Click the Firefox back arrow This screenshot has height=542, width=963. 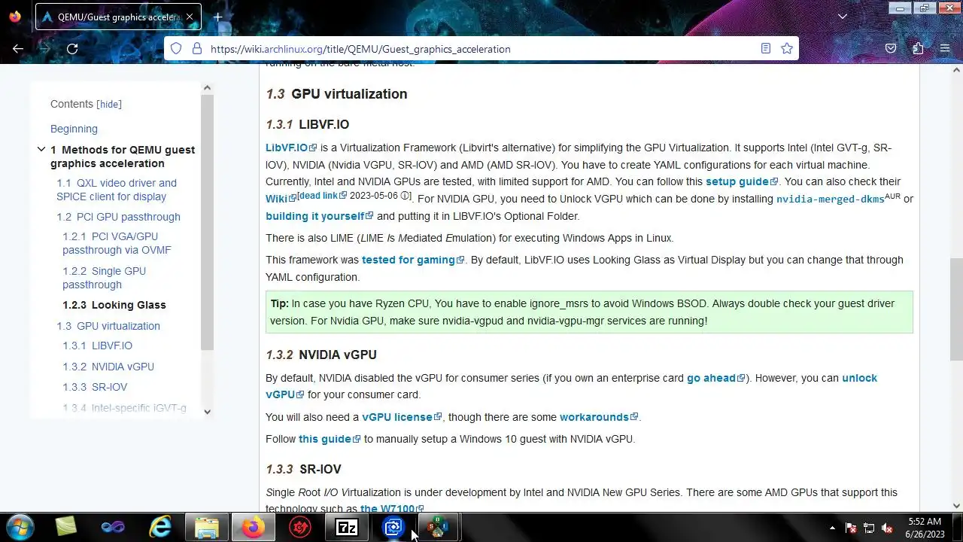pyautogui.click(x=18, y=48)
